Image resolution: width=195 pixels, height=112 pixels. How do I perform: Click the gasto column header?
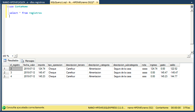point(164,65)
